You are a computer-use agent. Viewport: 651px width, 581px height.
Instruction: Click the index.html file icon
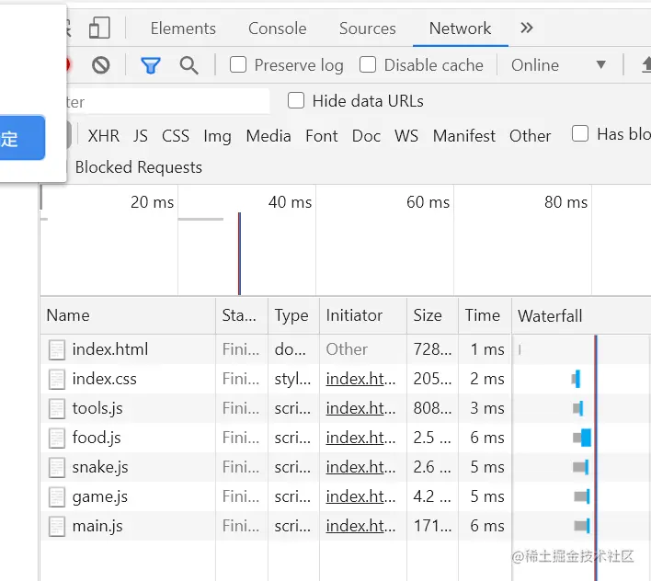(57, 349)
